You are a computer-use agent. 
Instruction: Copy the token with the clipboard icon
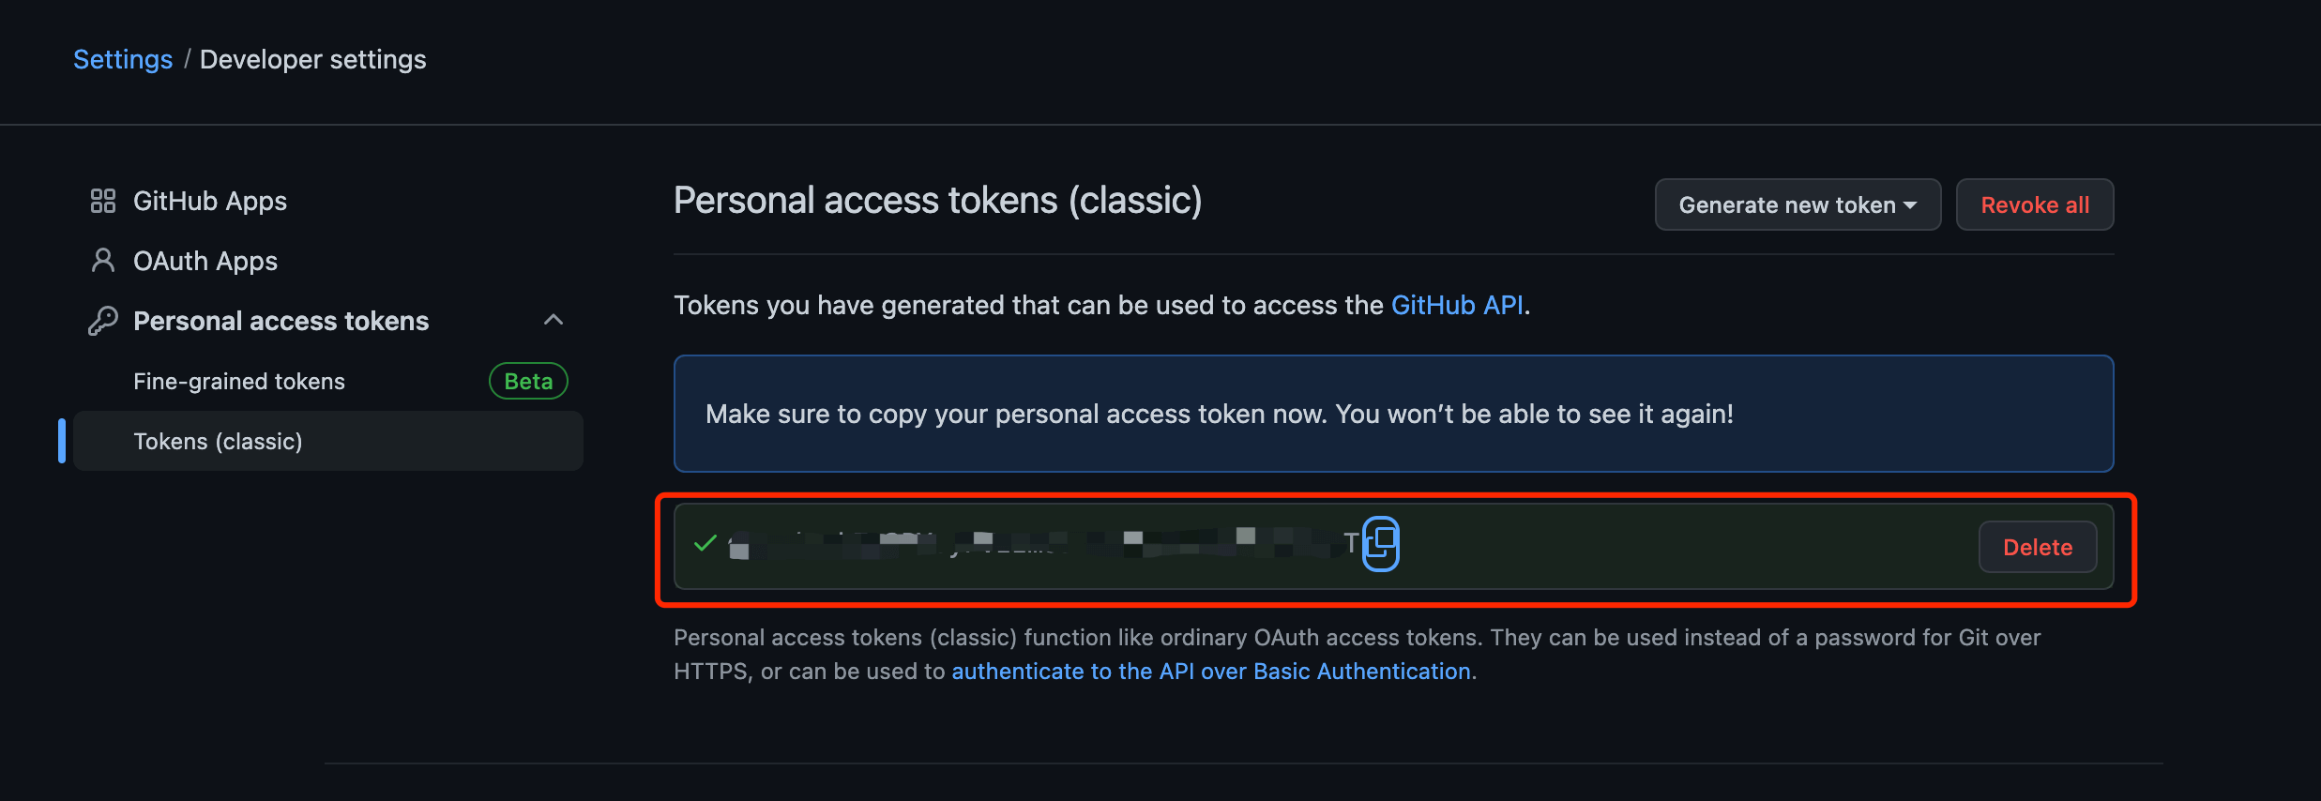1380,543
